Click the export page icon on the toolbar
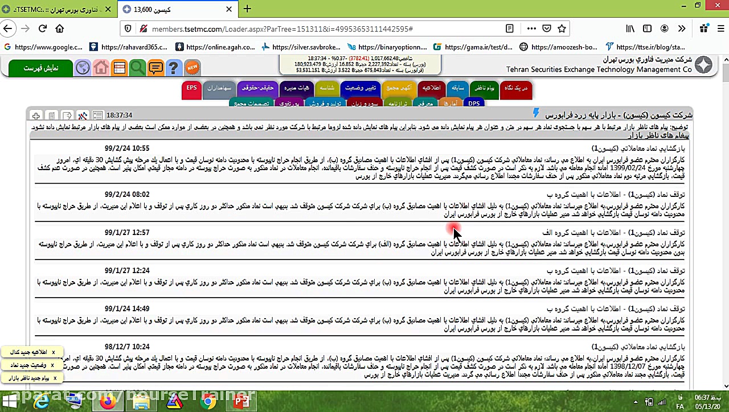 (x=66, y=116)
